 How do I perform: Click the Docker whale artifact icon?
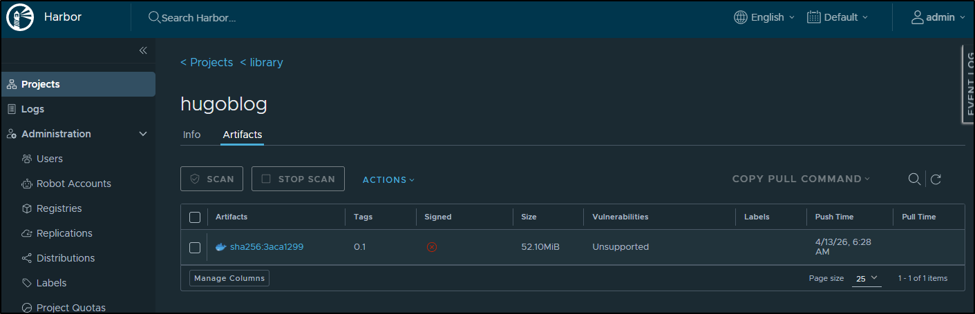220,247
